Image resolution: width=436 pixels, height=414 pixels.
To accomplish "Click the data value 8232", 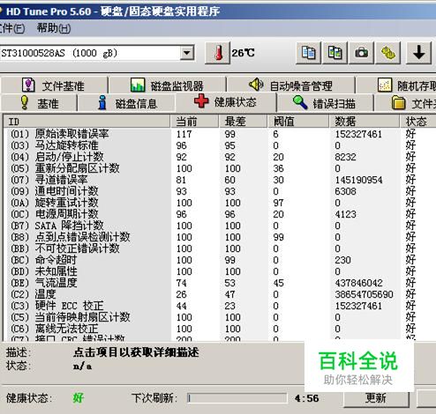I will tap(346, 157).
